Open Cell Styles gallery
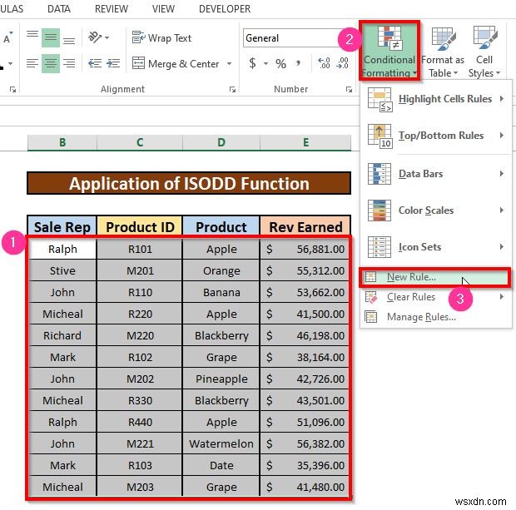The height and width of the screenshot is (510, 516). pyautogui.click(x=484, y=52)
